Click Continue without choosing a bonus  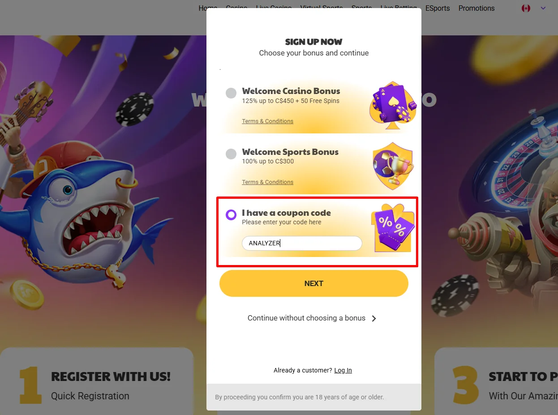coord(306,318)
